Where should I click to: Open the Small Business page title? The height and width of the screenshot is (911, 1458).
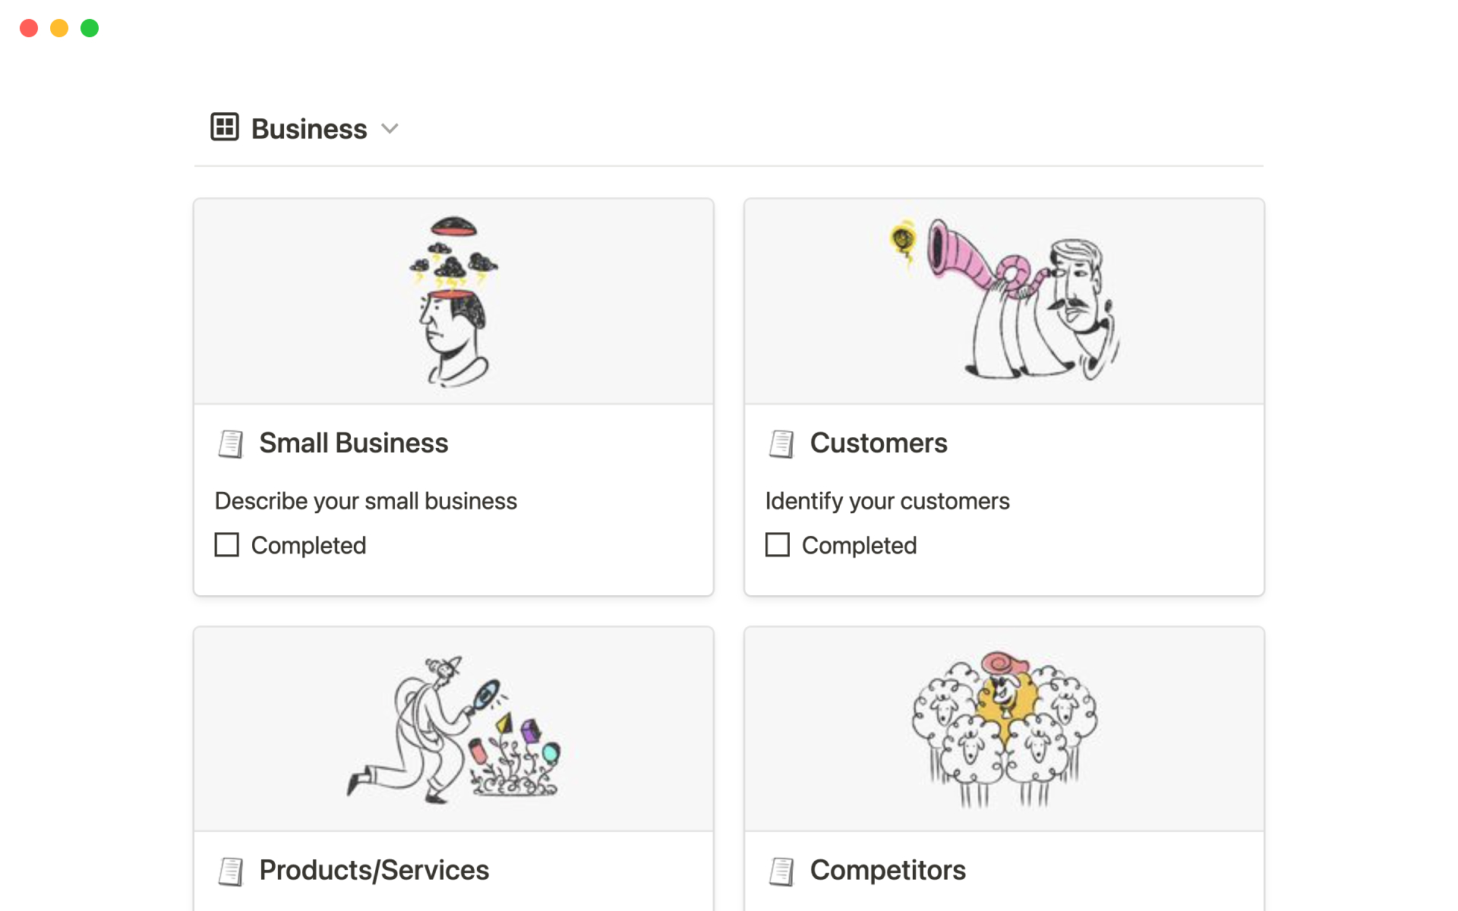(x=353, y=443)
